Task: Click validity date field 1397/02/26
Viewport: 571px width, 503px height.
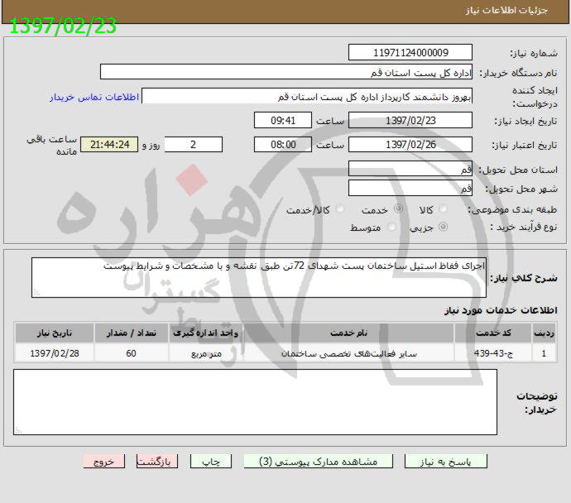Action: 410,145
